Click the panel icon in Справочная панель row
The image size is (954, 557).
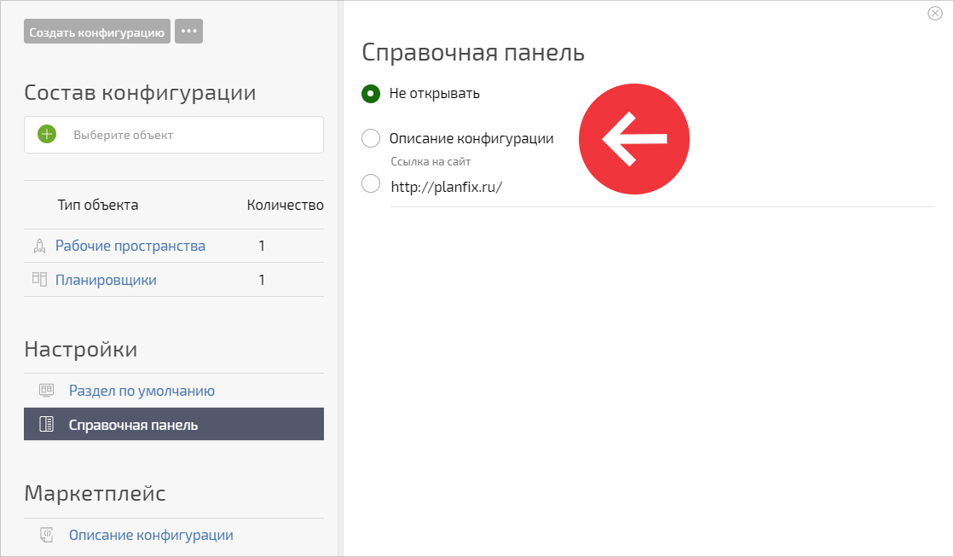(46, 424)
